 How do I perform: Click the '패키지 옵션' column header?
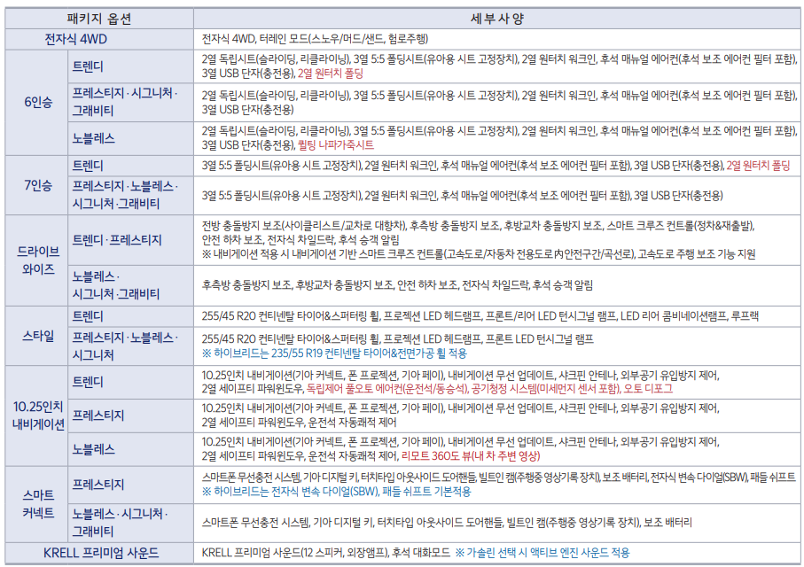[x=99, y=19]
